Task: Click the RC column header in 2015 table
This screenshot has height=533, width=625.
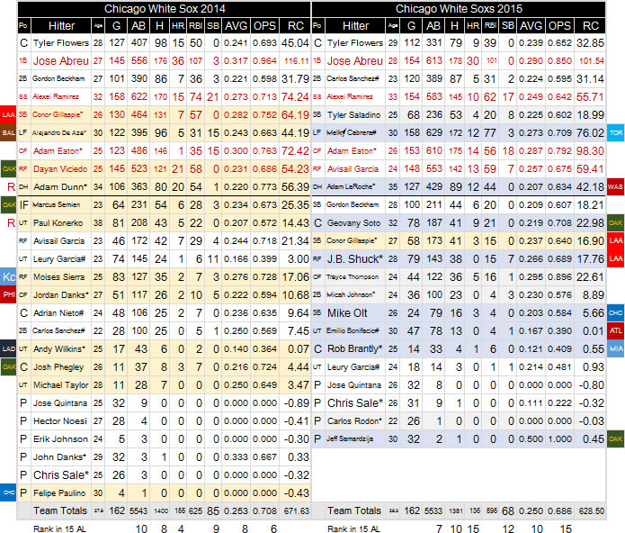Action: [591, 26]
